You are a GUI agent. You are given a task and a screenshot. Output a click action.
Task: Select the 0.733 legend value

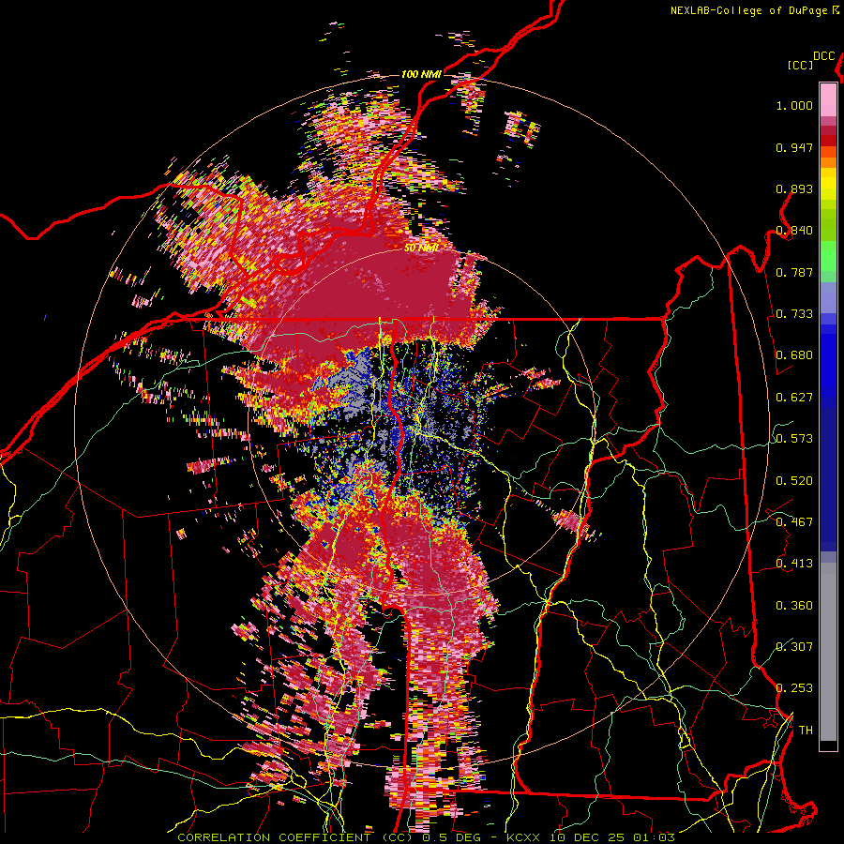[x=794, y=314]
